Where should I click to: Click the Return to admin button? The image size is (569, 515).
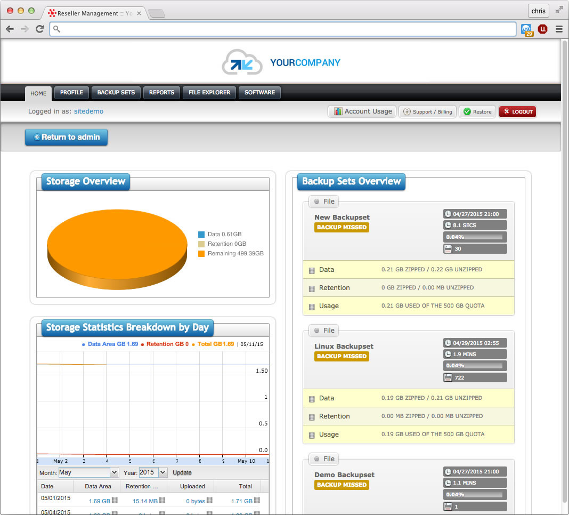coord(67,138)
